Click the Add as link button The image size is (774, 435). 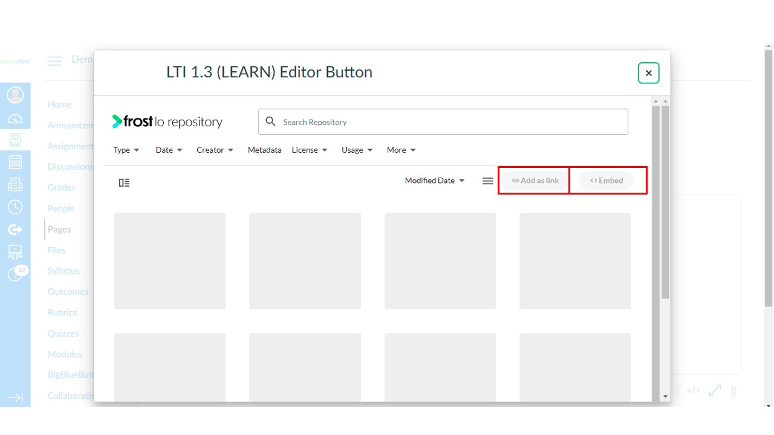click(x=535, y=181)
